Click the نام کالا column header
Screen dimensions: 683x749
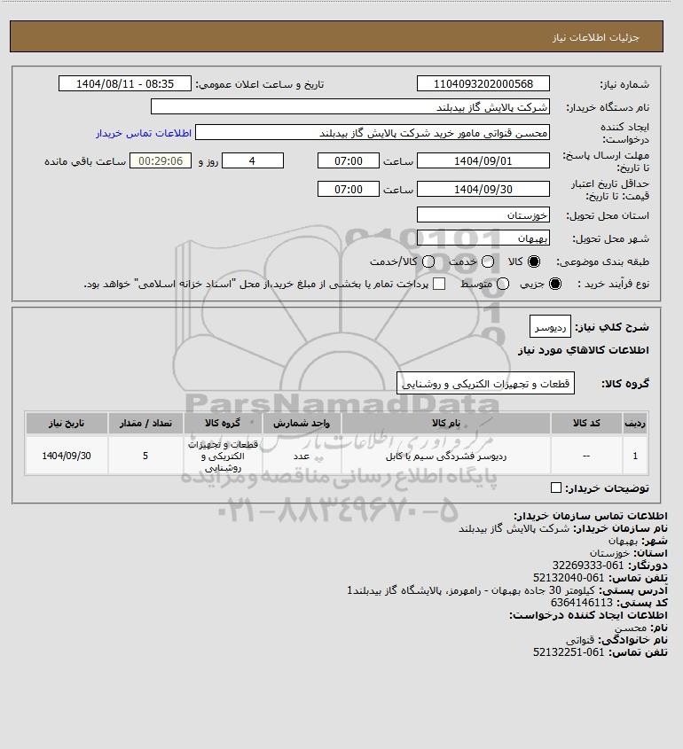pos(446,423)
